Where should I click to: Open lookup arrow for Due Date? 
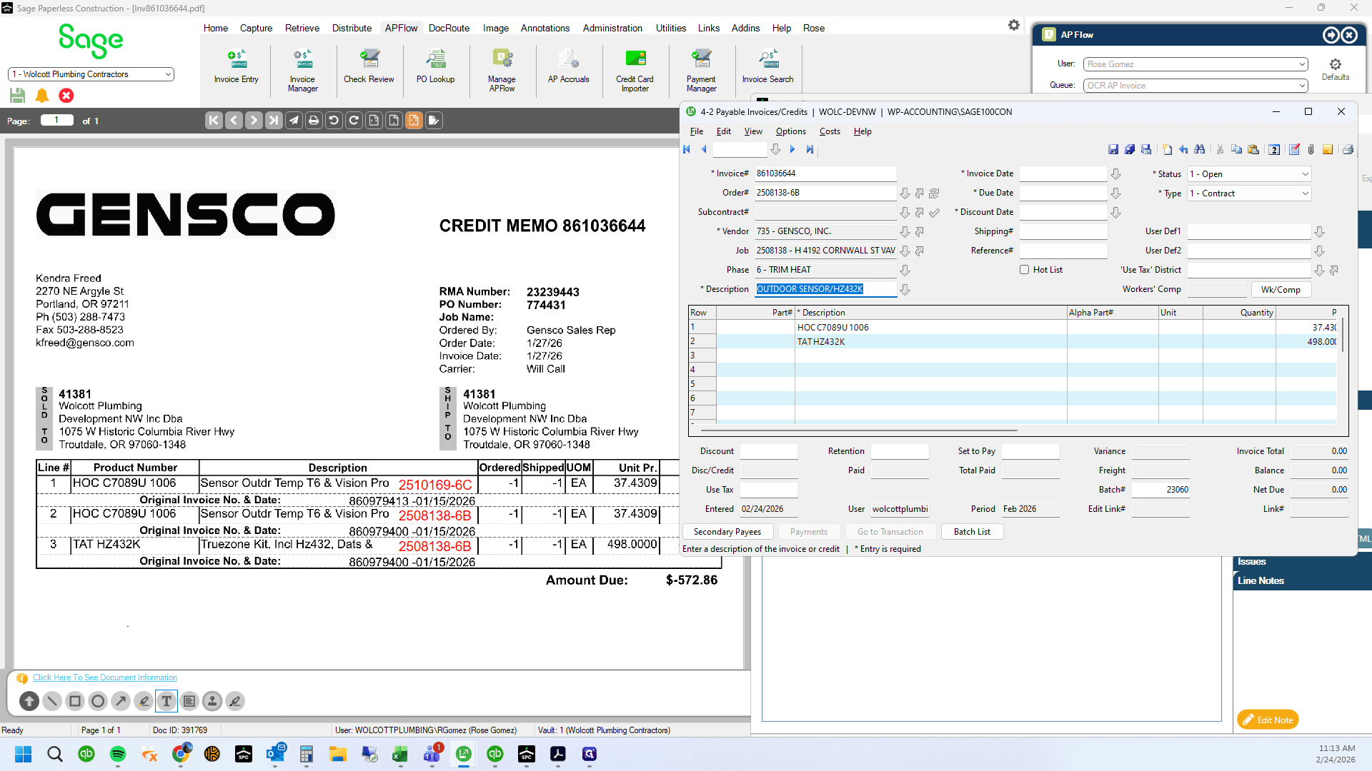click(x=1115, y=193)
